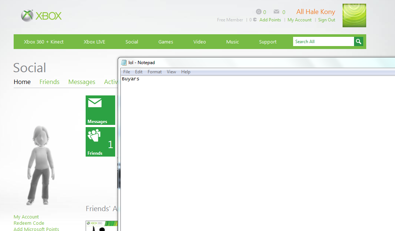Image resolution: width=395 pixels, height=231 pixels.
Task: Click Add Microsoft Points link
Action: [x=36, y=229]
